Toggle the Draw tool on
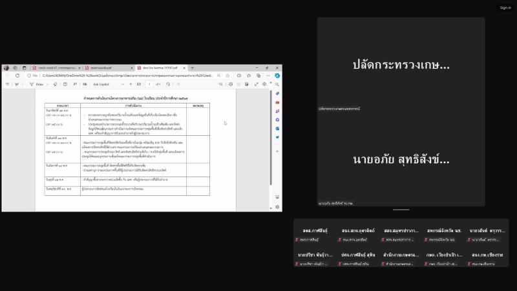Viewport: 517px width, 291px height. [37, 84]
